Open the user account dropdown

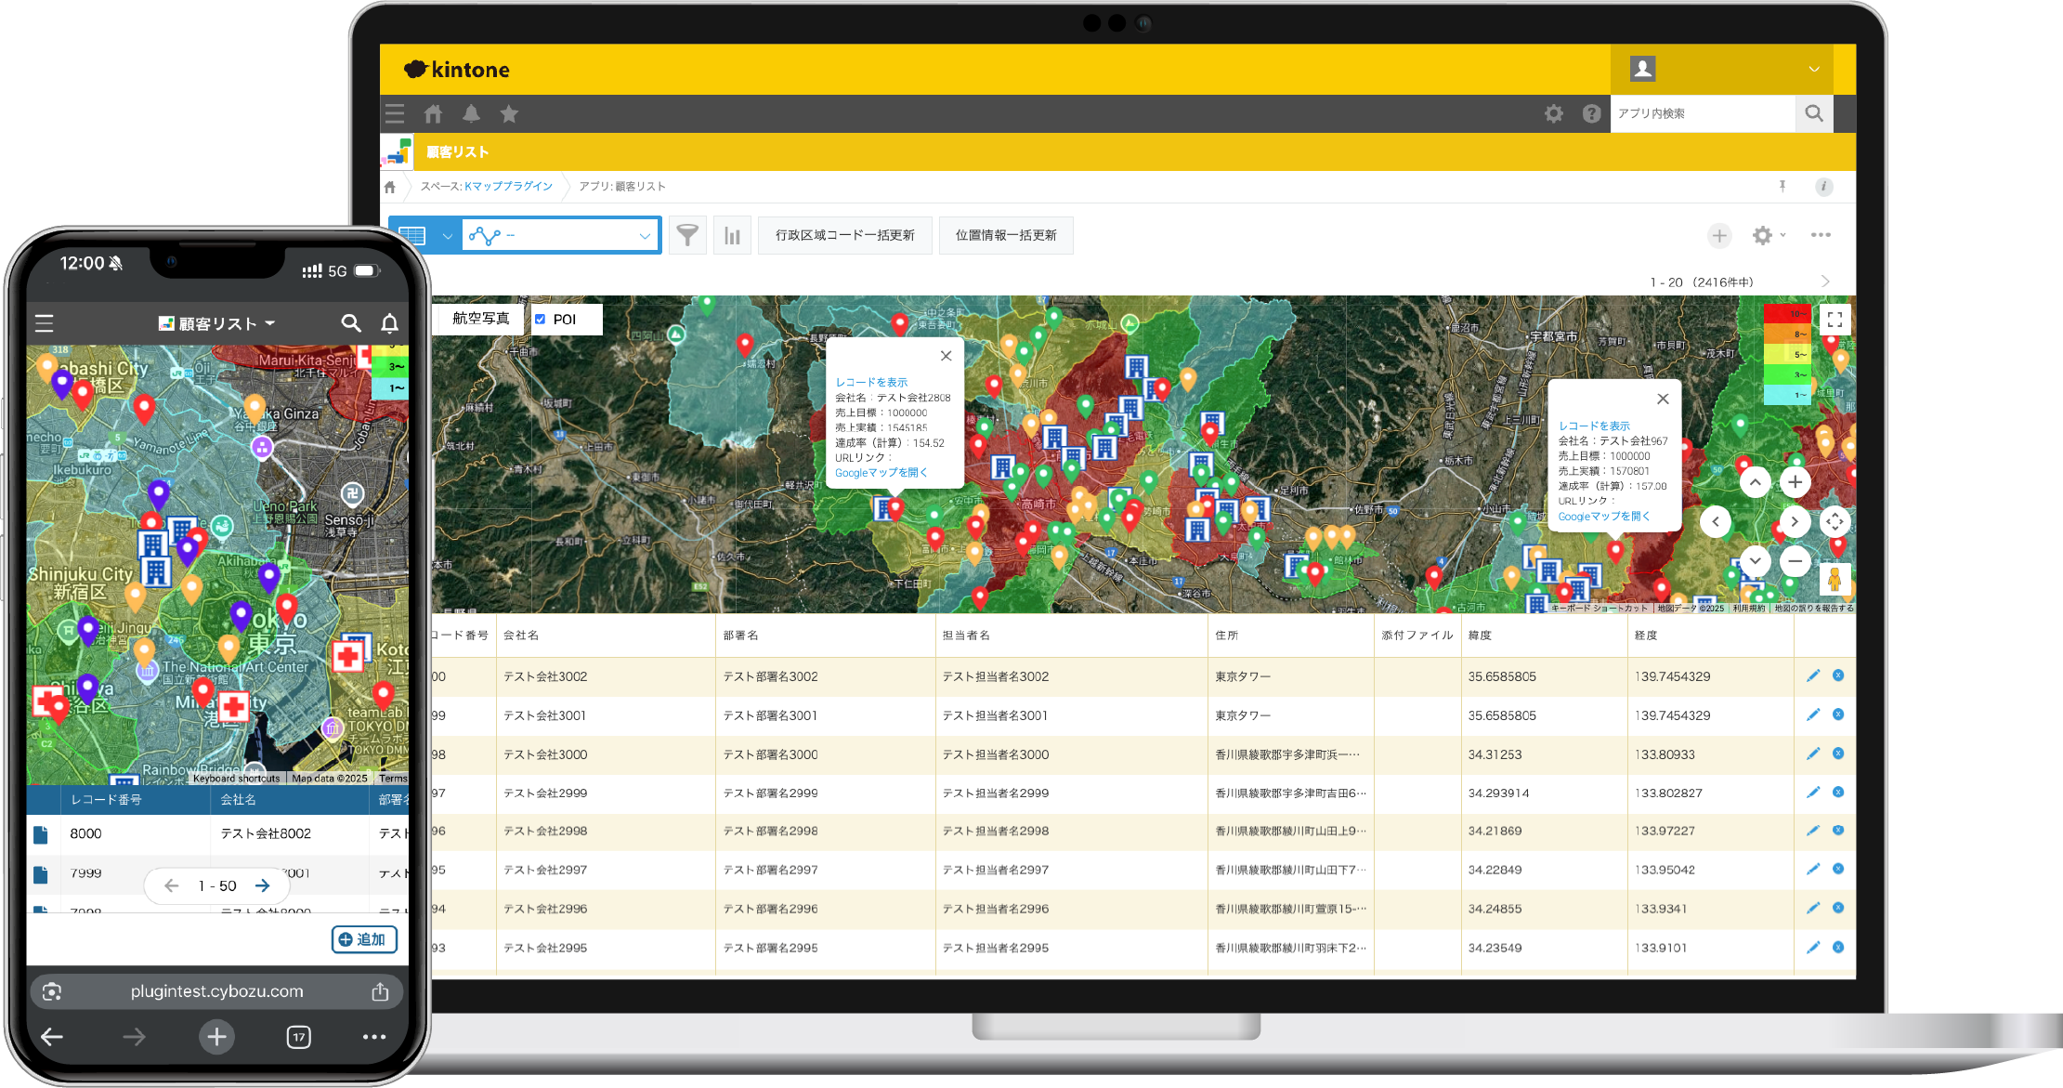pos(1814,69)
